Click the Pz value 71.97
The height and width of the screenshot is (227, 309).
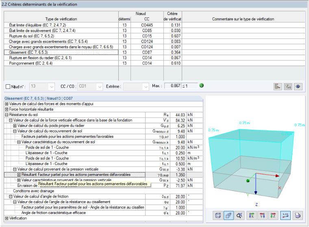pos(178,186)
